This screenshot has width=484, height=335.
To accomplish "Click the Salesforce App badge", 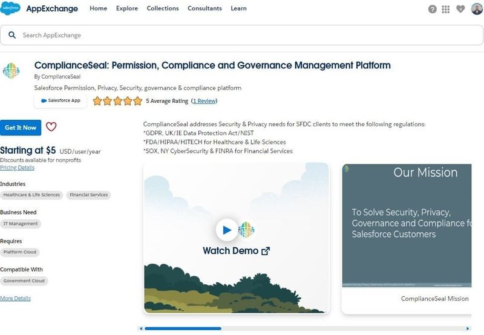I will click(x=60, y=100).
